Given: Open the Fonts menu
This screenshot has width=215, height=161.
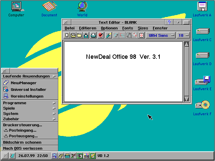Looking at the screenshot, I should click(x=128, y=28).
